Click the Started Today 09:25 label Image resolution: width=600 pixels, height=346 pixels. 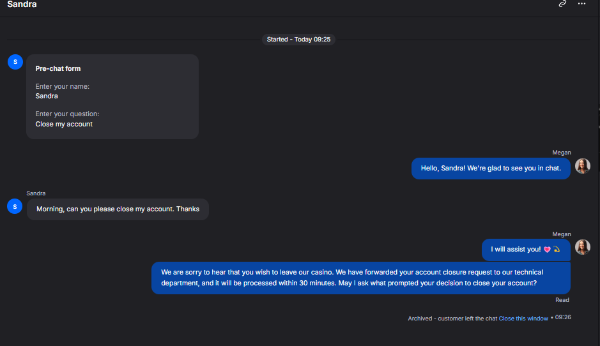pos(298,40)
